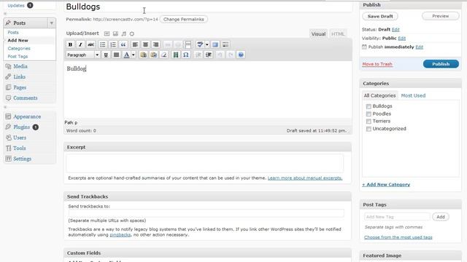The width and height of the screenshot is (467, 262).
Task: Select the All Categories tab
Action: (x=379, y=95)
